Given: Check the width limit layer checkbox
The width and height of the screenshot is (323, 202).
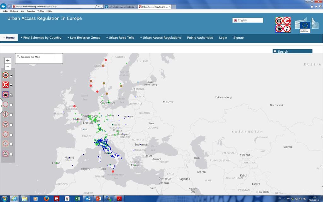Looking at the screenshot, I should 11,135.
